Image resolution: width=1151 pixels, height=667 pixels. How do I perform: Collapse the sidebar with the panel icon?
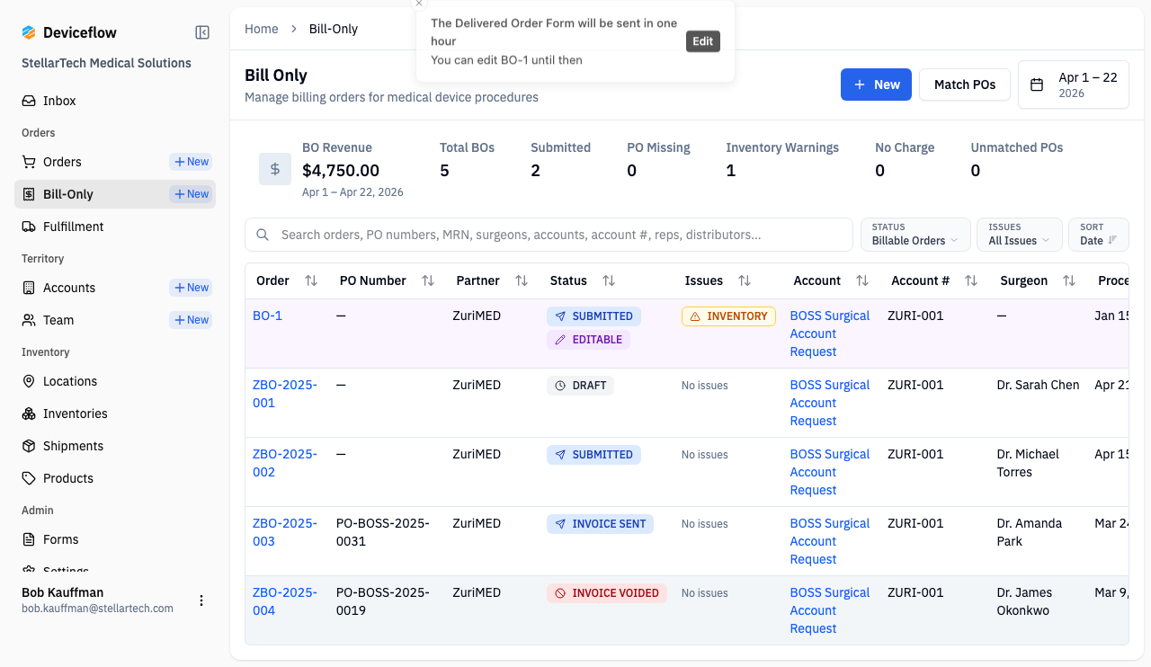click(x=202, y=32)
